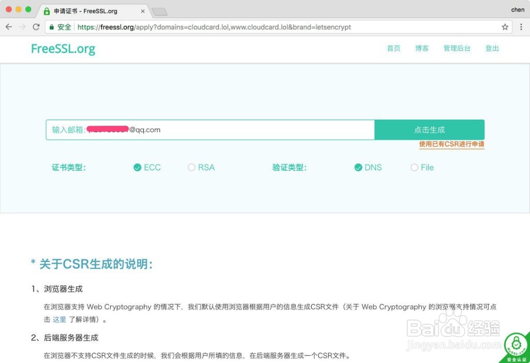Click the chen profile name
530x363 pixels.
(x=517, y=10)
